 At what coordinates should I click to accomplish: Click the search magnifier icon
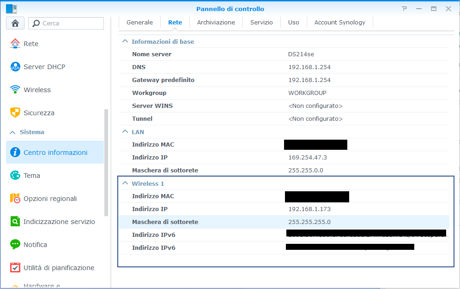[36, 23]
